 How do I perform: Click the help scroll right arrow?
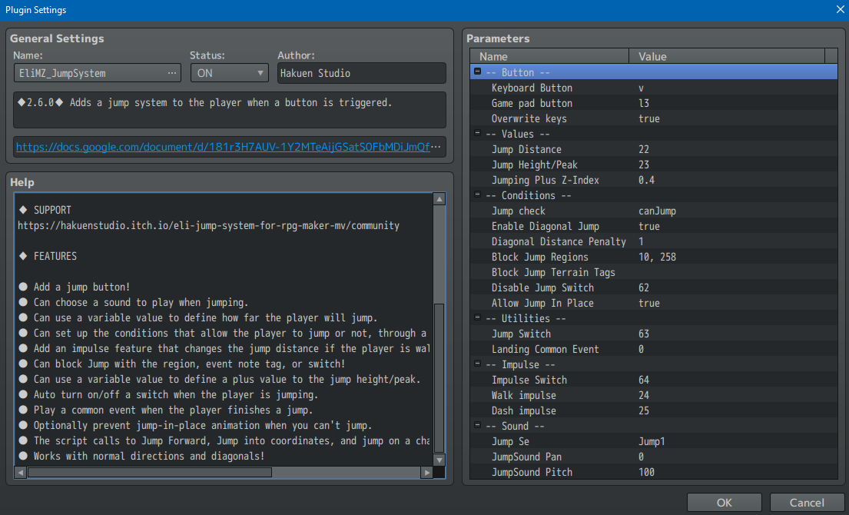click(x=426, y=472)
